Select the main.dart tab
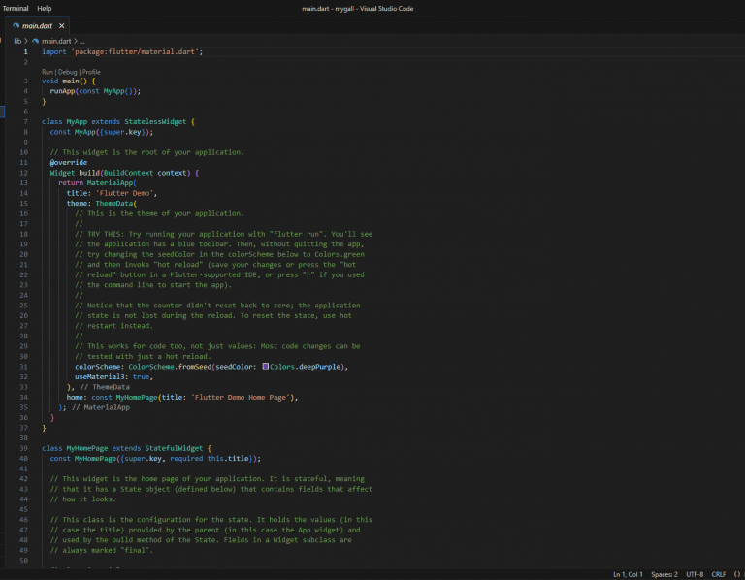The width and height of the screenshot is (745, 580). 37,25
